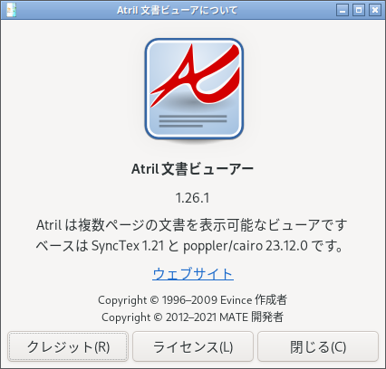Click the SyncTex 1.21 text

tap(127, 246)
